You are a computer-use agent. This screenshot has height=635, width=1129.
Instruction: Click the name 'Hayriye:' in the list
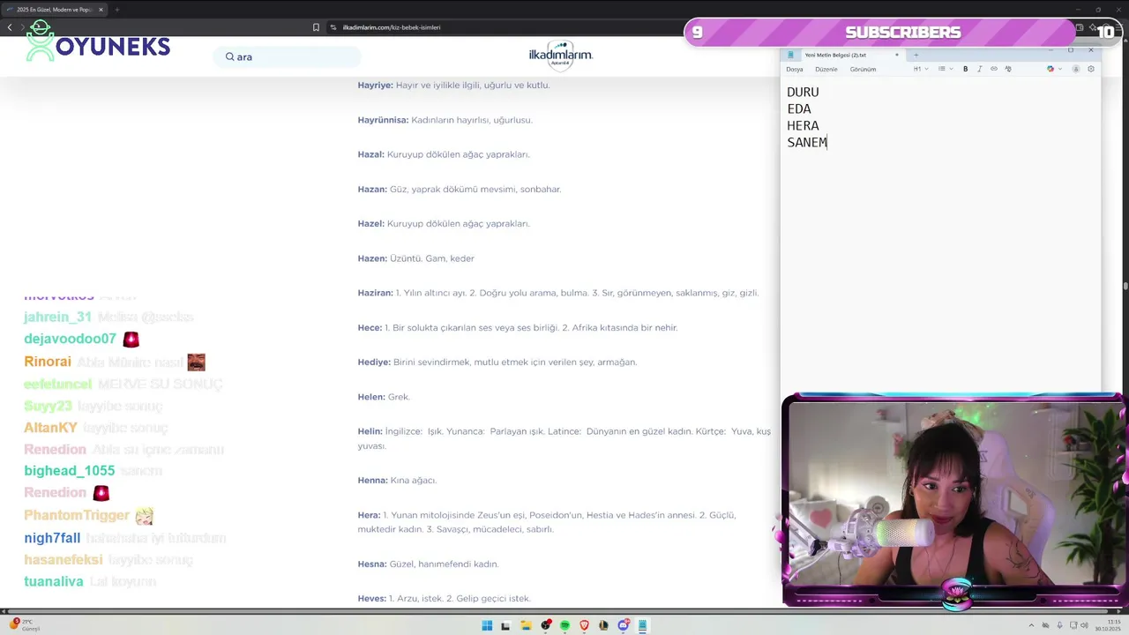point(375,86)
